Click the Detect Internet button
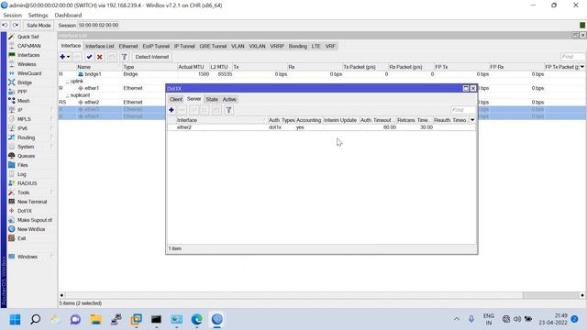Screen dimensions: 587x330 pyautogui.click(x=152, y=57)
